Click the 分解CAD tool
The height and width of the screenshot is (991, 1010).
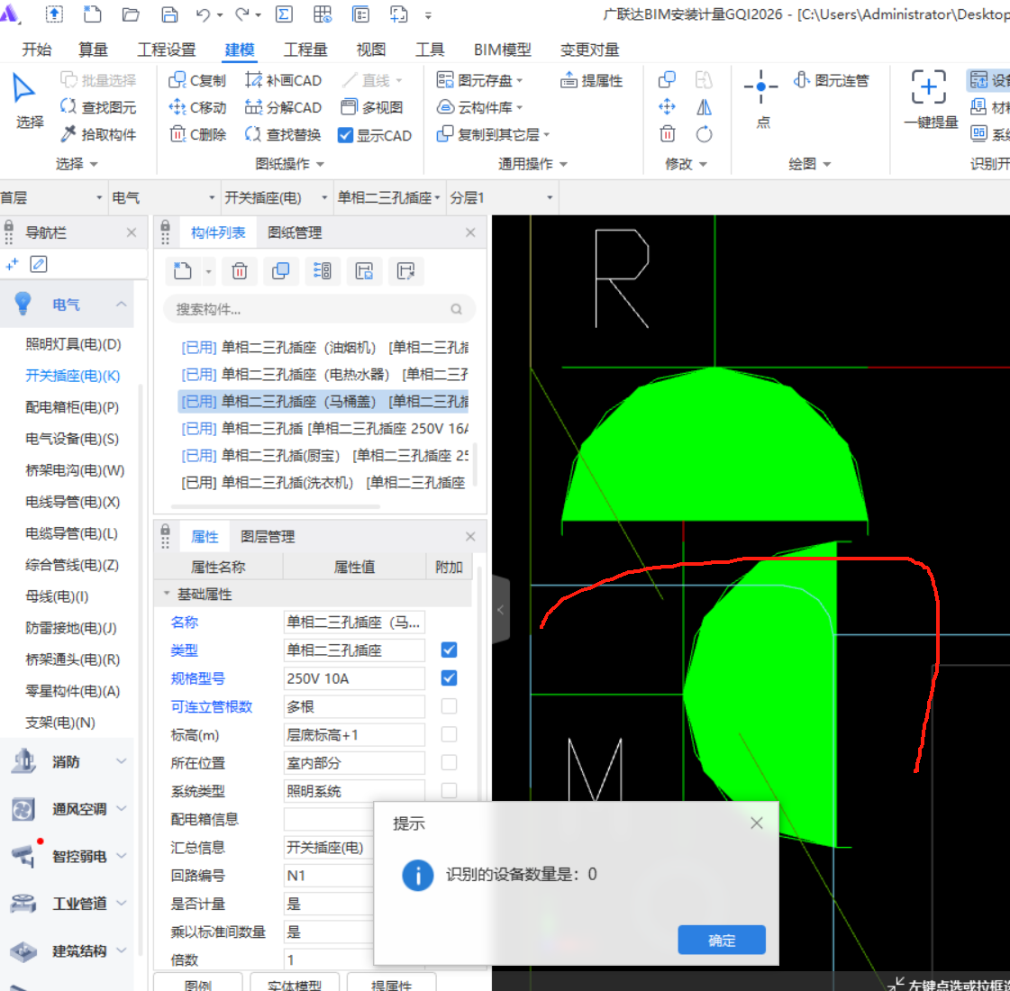[x=283, y=107]
